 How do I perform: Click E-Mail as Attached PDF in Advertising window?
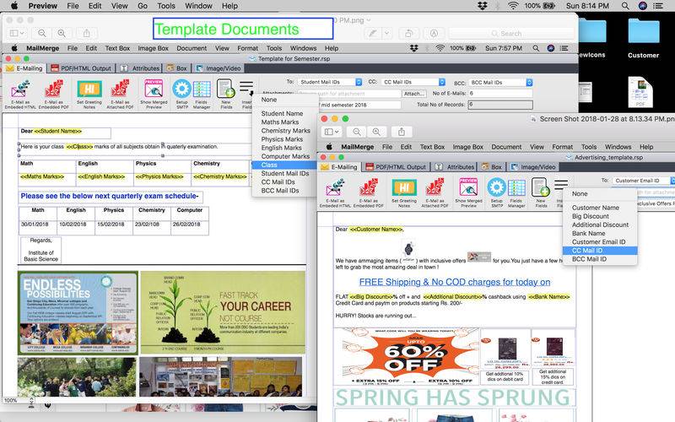(x=435, y=193)
